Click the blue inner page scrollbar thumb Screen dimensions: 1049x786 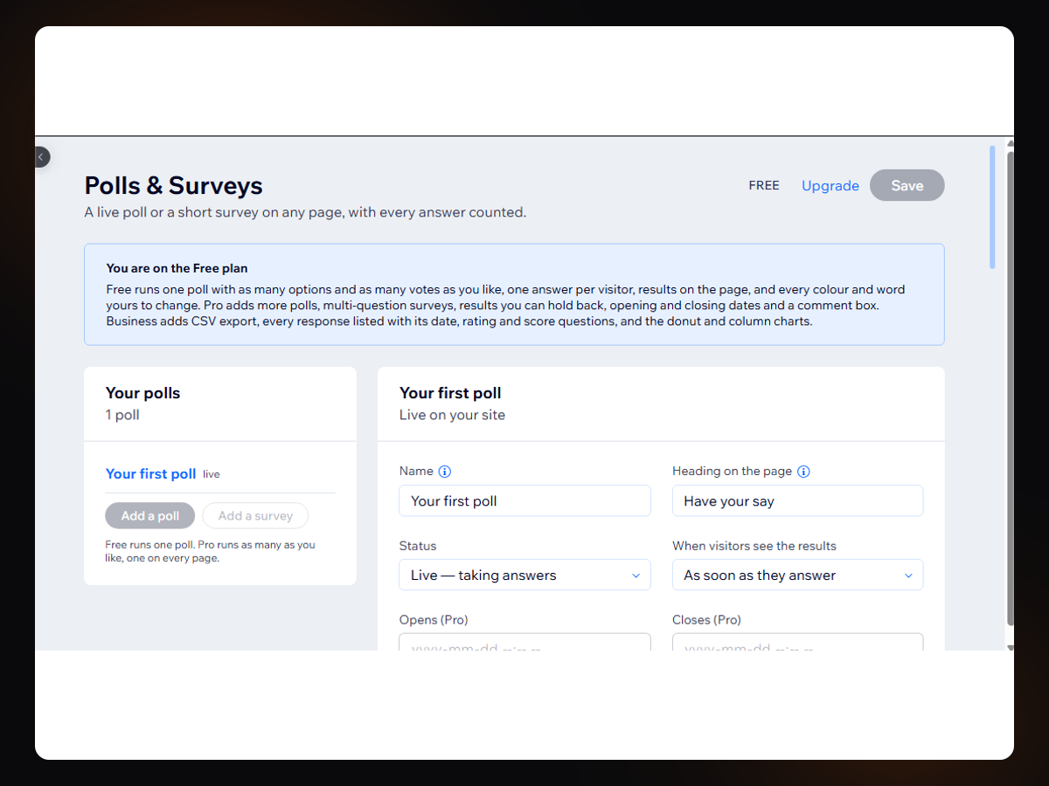(992, 207)
